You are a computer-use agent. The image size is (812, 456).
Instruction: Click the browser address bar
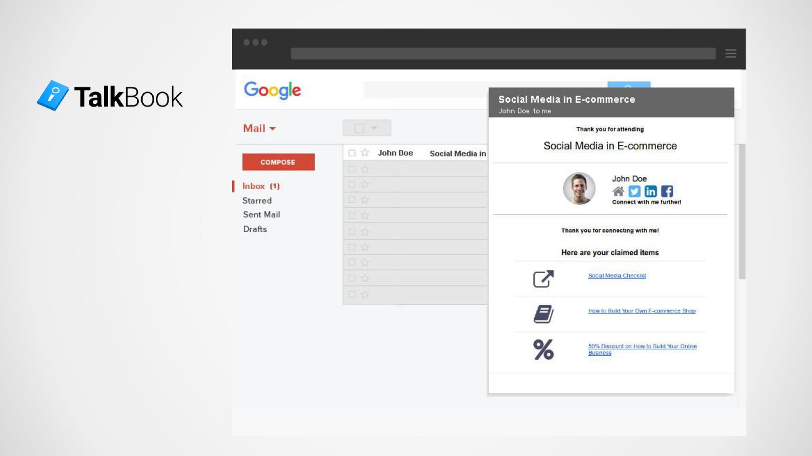pos(503,54)
